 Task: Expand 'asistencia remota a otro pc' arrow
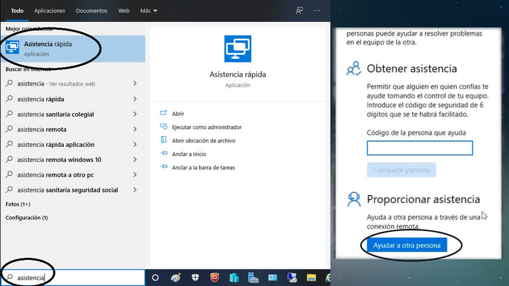tap(135, 174)
